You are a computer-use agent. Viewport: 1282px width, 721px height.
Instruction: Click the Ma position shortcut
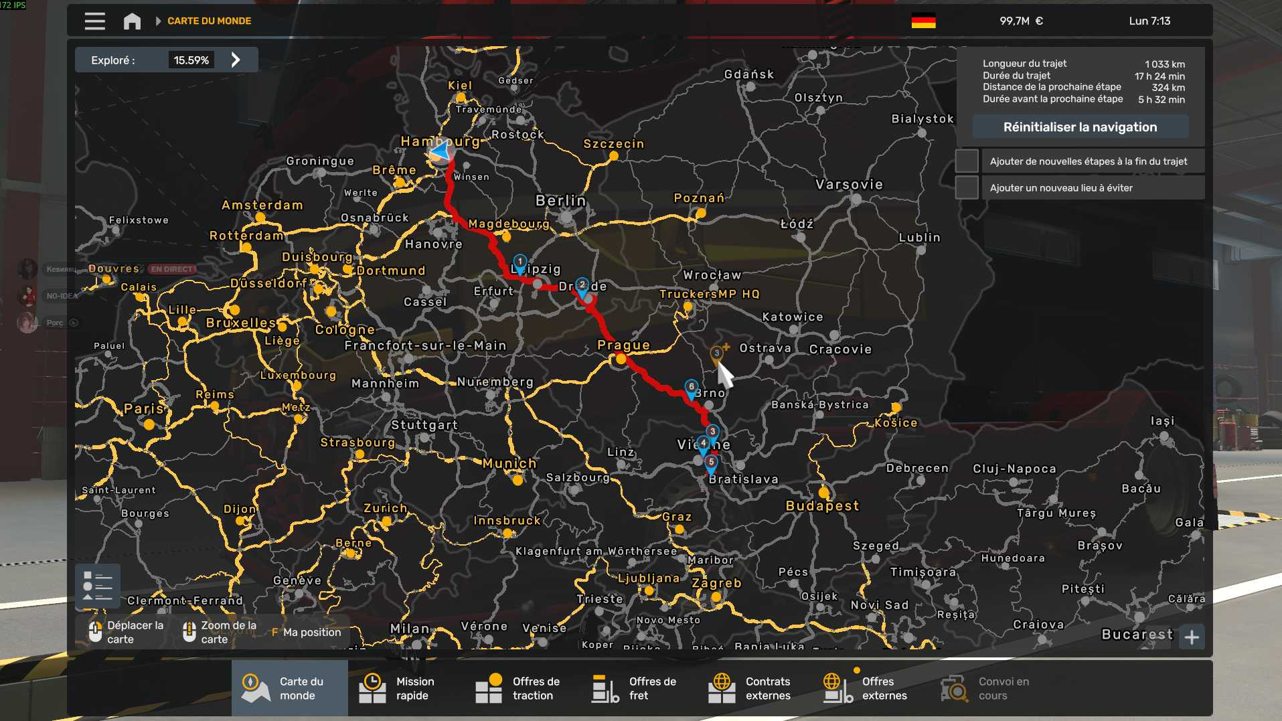[x=306, y=633]
